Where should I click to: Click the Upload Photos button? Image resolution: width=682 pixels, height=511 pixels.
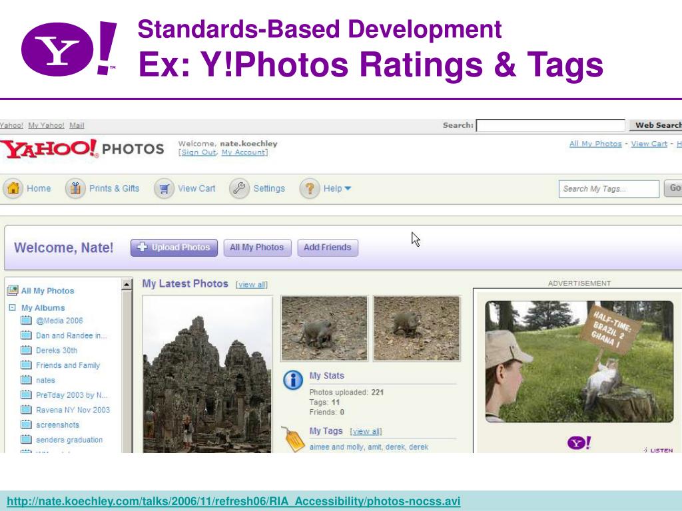174,248
